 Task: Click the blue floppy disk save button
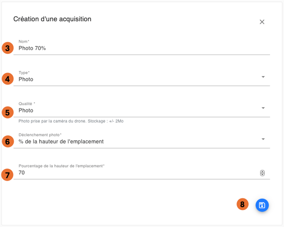[x=262, y=205]
